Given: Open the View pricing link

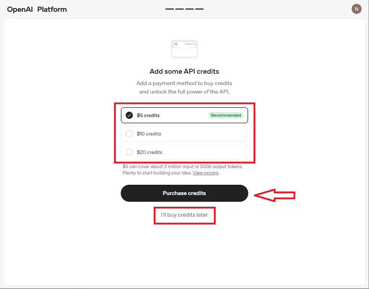Looking at the screenshot, I should tap(205, 173).
